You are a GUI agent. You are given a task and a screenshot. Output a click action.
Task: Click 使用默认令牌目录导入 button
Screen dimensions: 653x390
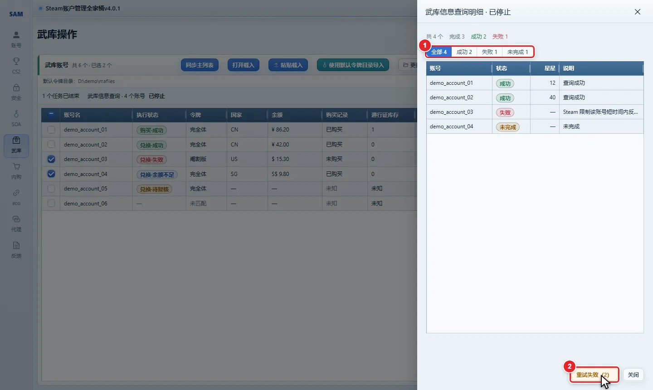[x=353, y=65]
